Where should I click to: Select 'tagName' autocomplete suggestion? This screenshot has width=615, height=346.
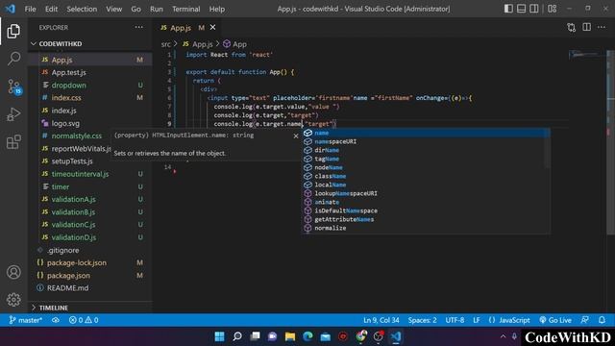click(424, 159)
